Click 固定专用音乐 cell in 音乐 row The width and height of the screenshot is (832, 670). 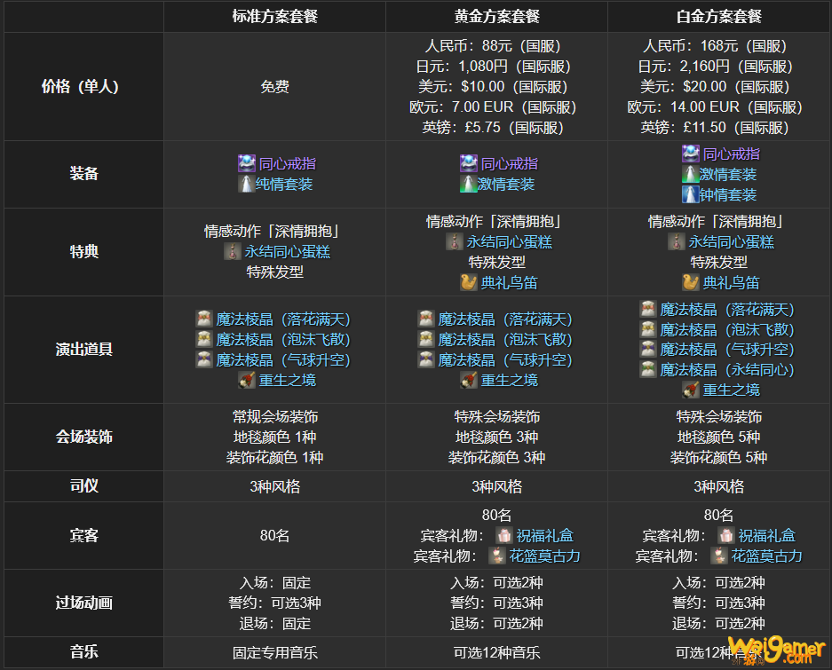click(x=275, y=652)
